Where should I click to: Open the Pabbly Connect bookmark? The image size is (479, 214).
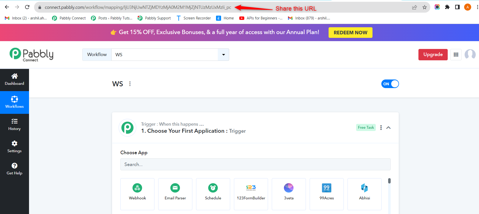click(x=69, y=18)
